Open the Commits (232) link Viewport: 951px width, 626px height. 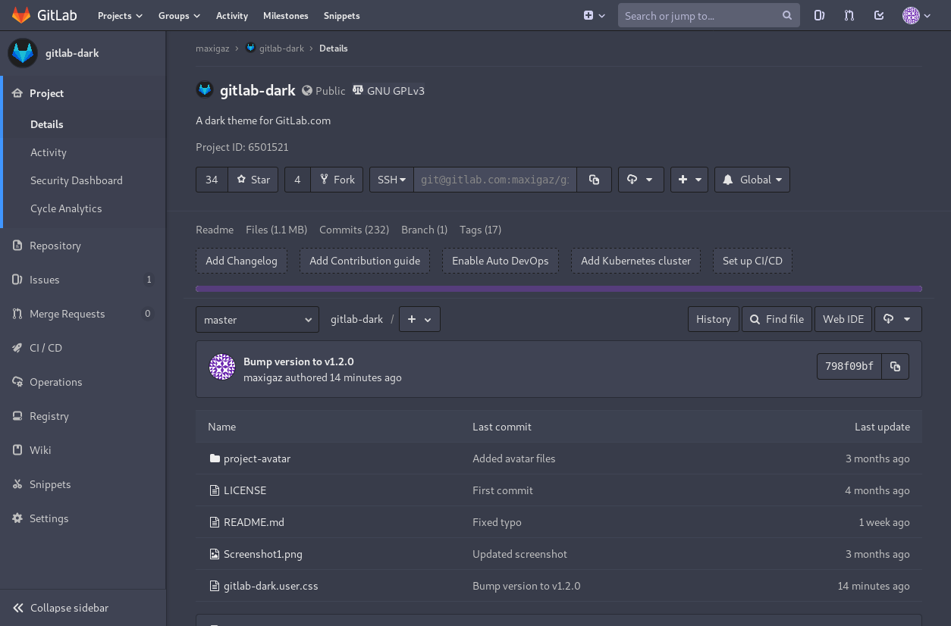pyautogui.click(x=354, y=230)
